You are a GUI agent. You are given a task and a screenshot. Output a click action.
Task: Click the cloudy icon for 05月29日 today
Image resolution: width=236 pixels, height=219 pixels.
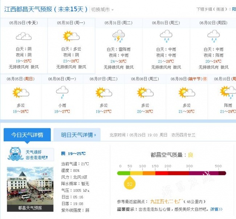[24, 36]
